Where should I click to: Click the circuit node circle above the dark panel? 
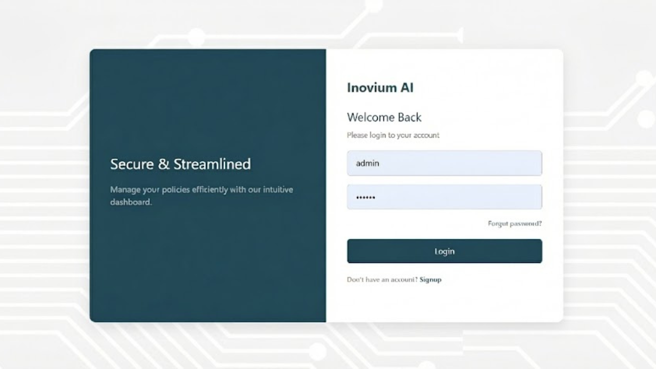pyautogui.click(x=196, y=37)
